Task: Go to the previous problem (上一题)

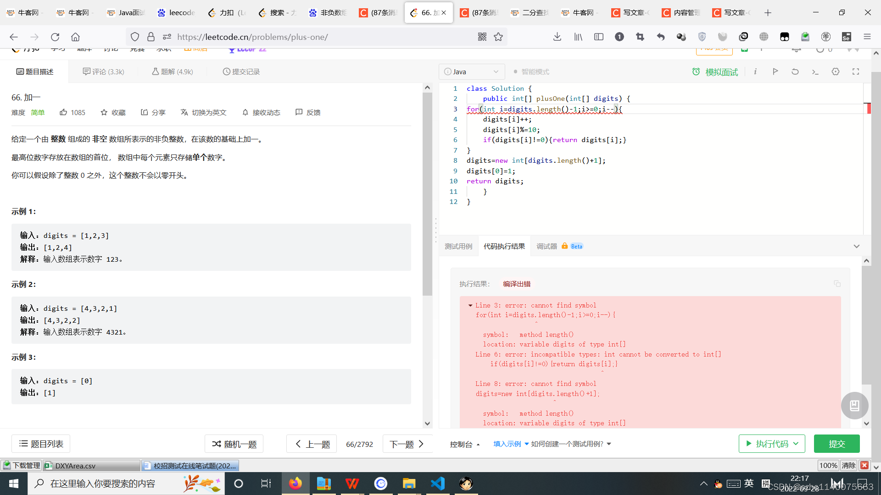Action: pos(312,444)
